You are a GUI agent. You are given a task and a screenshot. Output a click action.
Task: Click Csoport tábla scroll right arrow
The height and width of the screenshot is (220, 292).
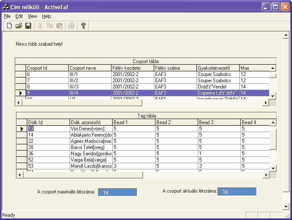(266, 103)
